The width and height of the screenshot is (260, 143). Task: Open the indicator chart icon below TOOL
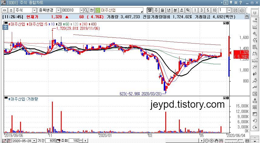tap(255, 27)
